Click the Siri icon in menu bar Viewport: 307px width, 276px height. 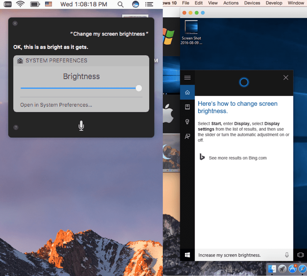135,4
